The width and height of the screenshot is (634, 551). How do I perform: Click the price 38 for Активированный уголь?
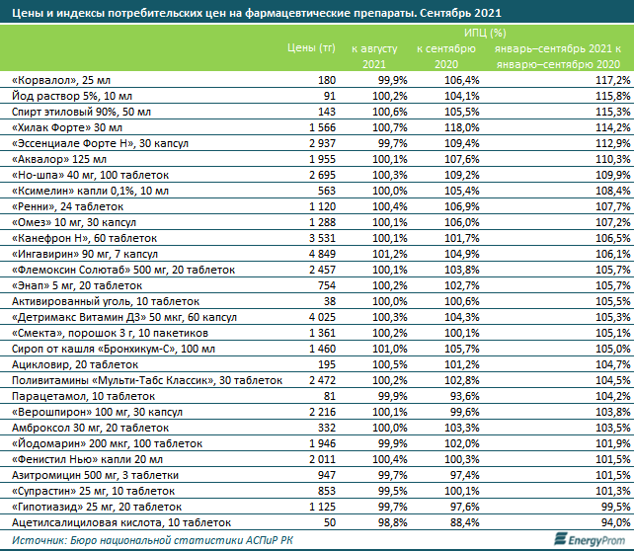tap(330, 301)
